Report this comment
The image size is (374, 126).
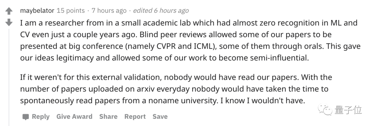tap(135, 117)
